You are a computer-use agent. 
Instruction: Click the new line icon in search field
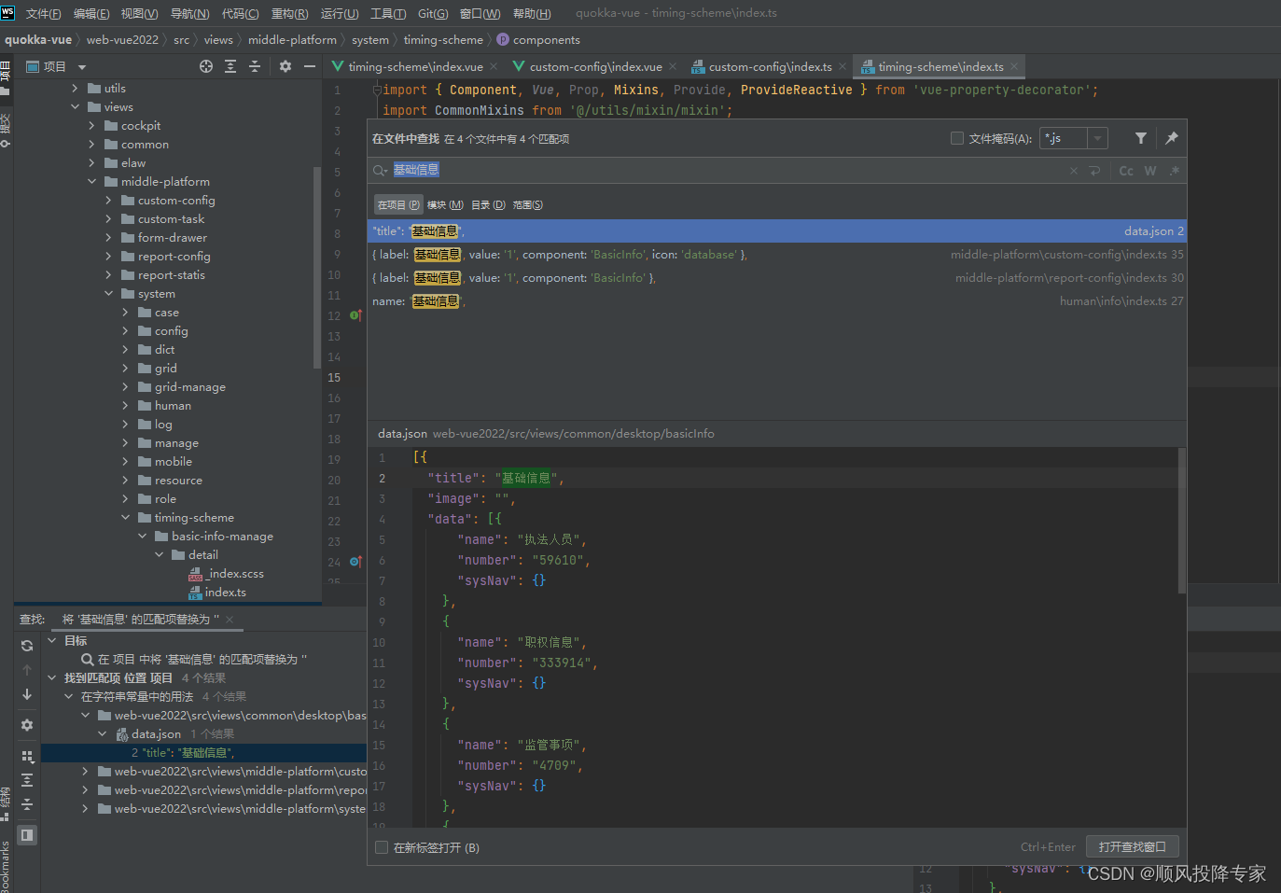pos(1095,171)
